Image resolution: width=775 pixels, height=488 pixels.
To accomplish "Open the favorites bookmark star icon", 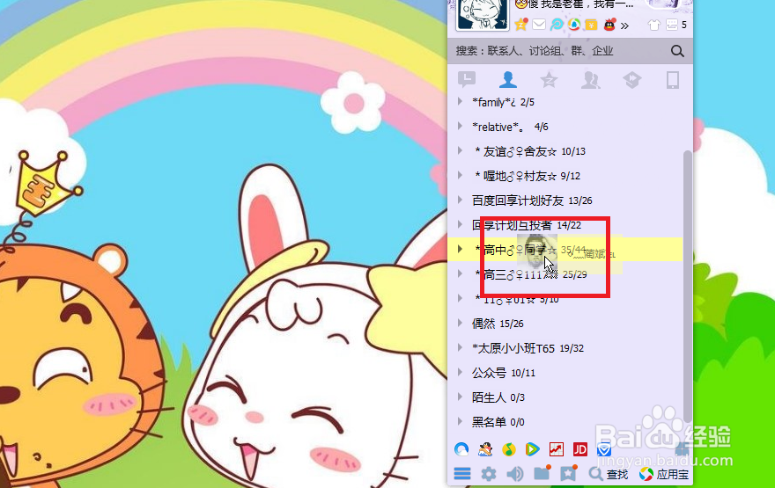I will pos(568,473).
